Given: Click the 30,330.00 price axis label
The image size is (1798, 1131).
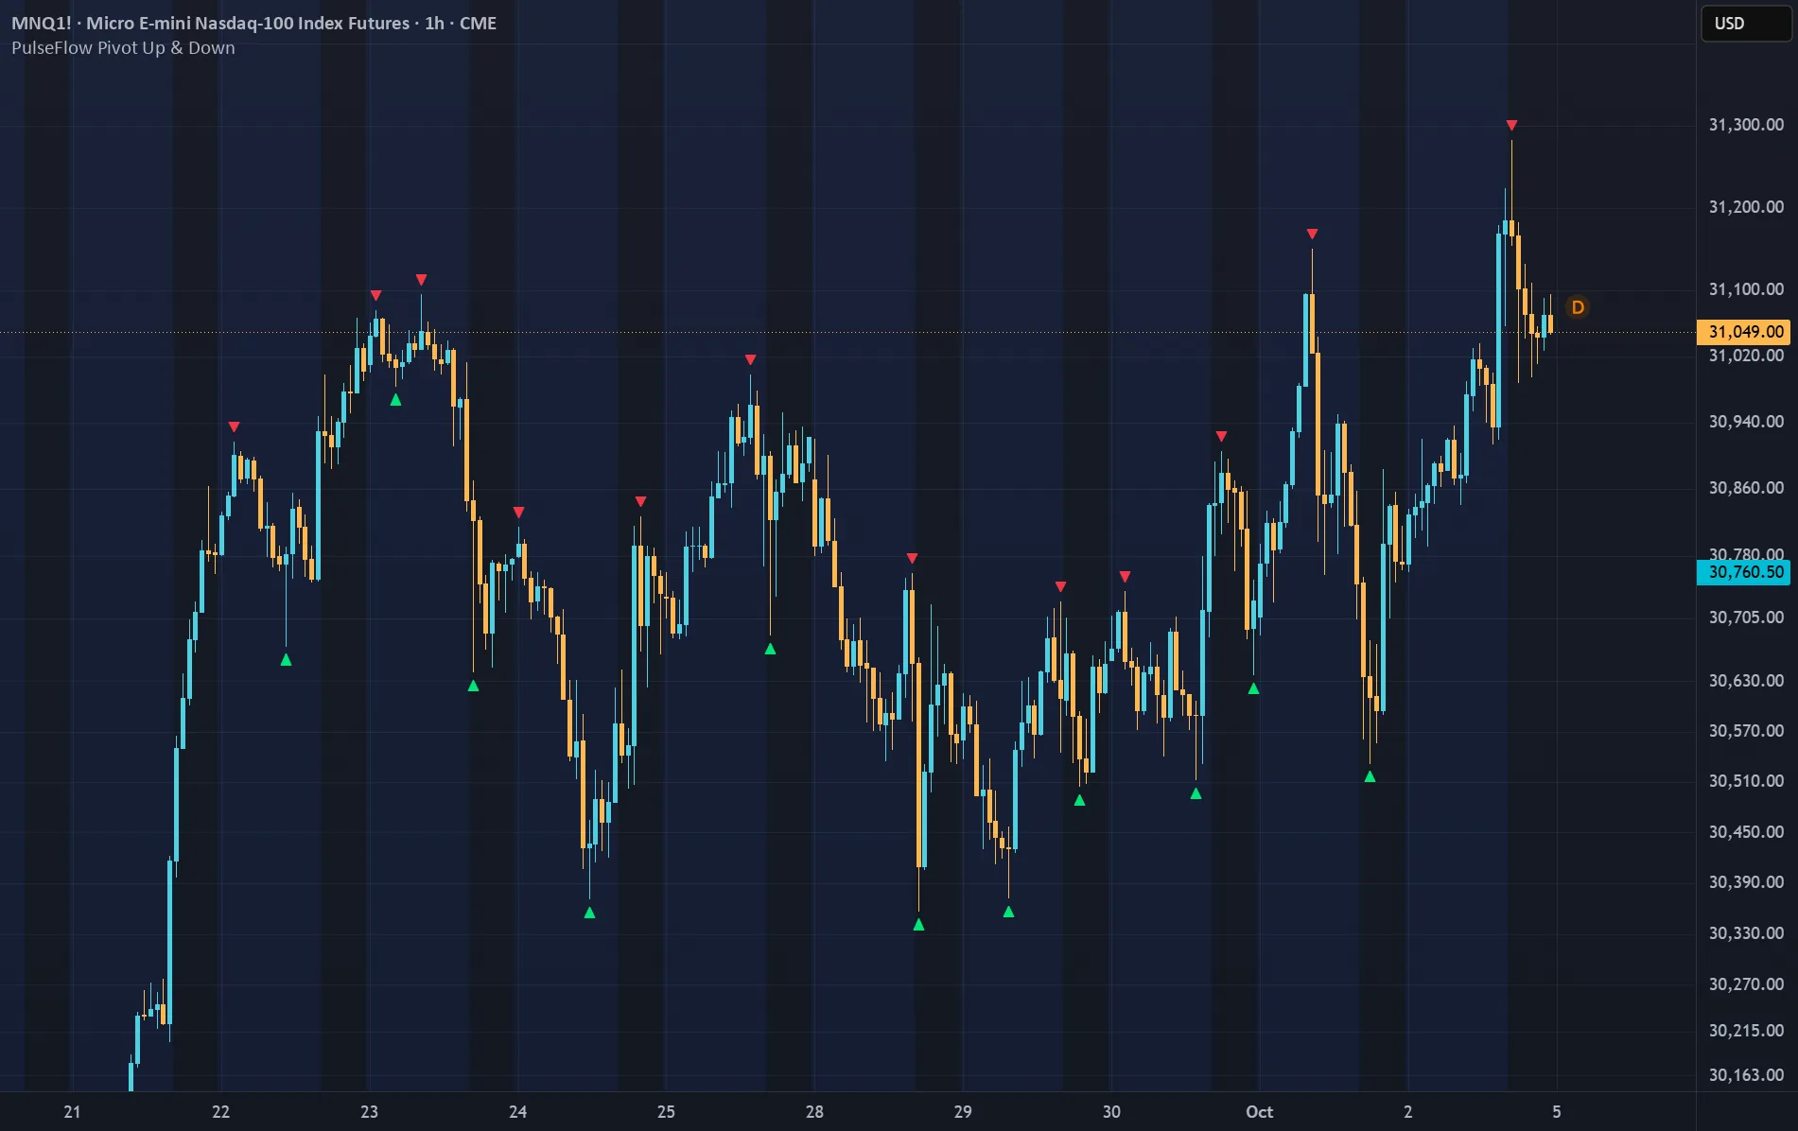Looking at the screenshot, I should (1746, 933).
